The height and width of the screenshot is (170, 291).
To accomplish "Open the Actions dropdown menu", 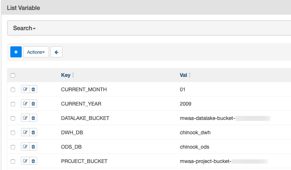I will click(36, 52).
